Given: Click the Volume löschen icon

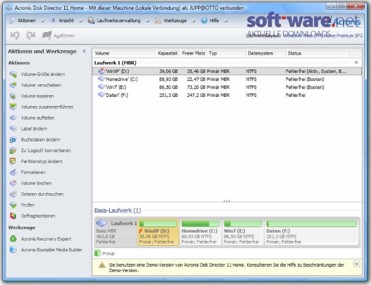Looking at the screenshot, I should click(13, 183).
